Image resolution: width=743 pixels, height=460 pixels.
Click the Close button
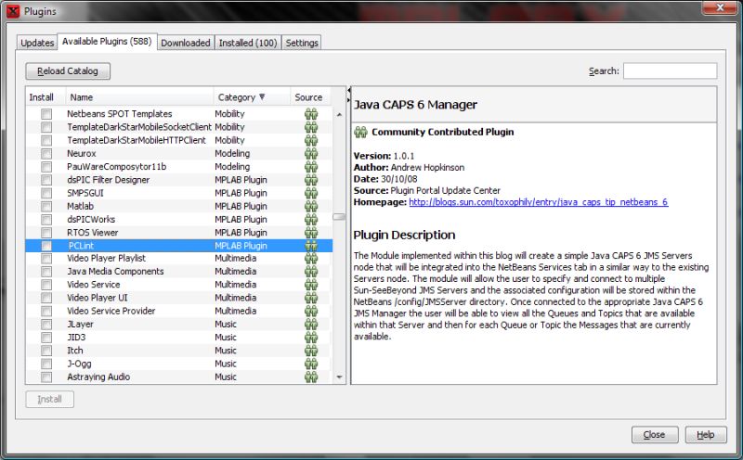pyautogui.click(x=655, y=434)
